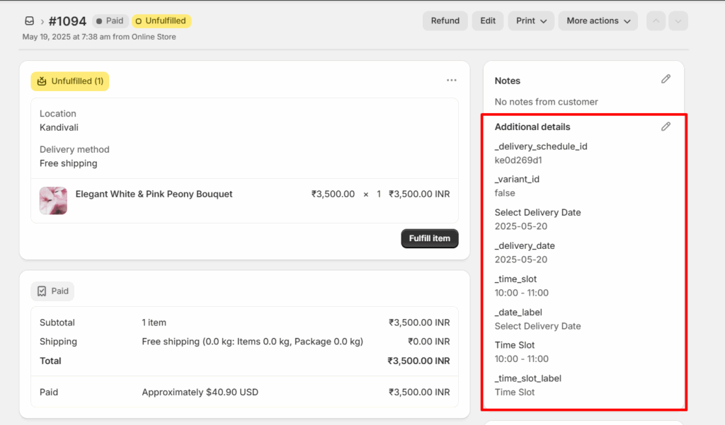Screen dimensions: 725x425
Task: Go to next order with down arrow
Action: (678, 21)
